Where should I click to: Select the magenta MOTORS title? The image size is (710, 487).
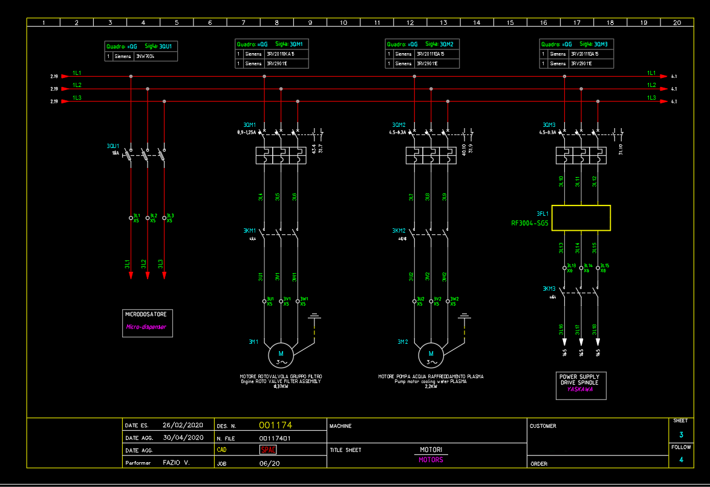[431, 460]
